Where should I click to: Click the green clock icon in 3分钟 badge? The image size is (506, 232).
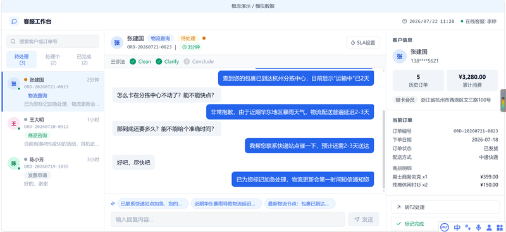[x=185, y=47]
